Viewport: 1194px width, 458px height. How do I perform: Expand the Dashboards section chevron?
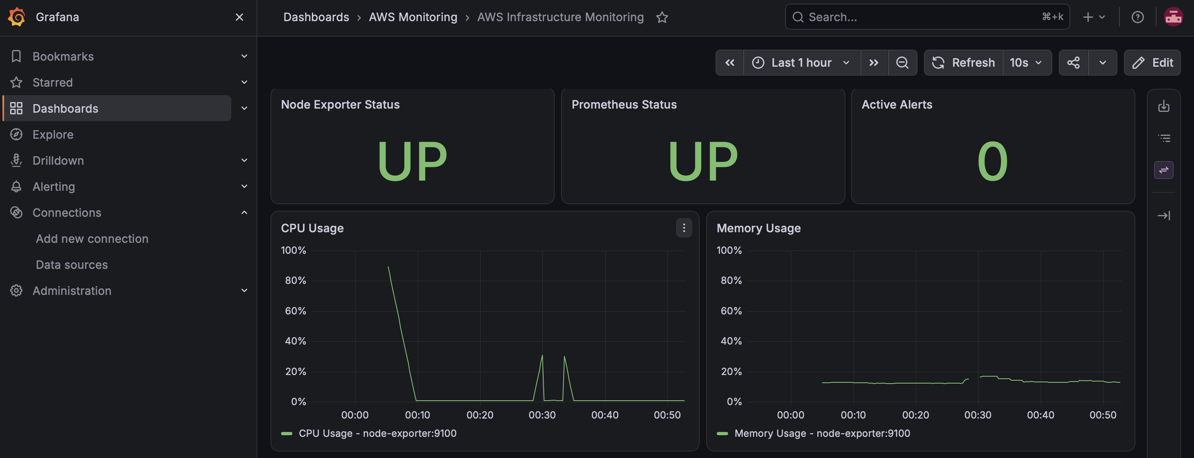point(244,108)
